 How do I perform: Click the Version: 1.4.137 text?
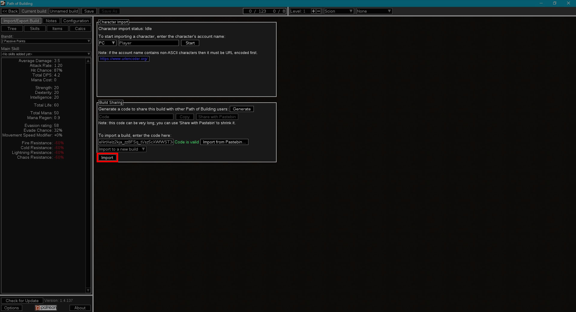tap(59, 301)
